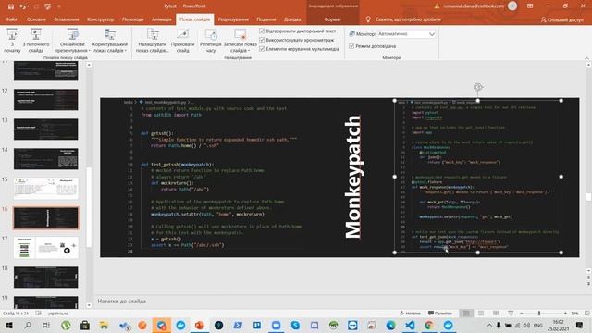Click the language indicator українська
592x333 pixels.
[57, 314]
